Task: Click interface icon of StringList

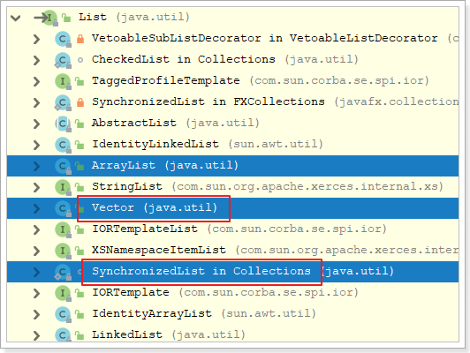Action: (x=63, y=187)
